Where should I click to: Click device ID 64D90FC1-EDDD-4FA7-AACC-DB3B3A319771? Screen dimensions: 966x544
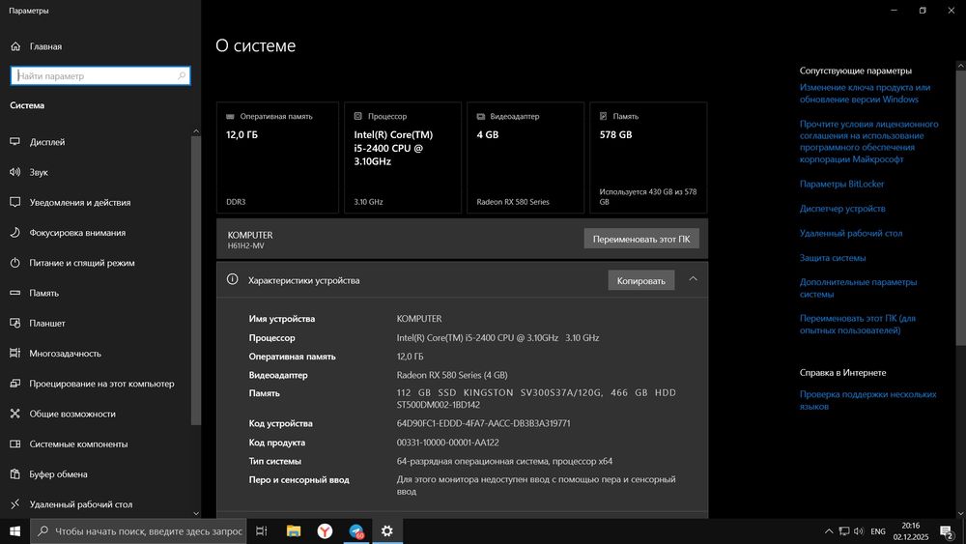[483, 423]
